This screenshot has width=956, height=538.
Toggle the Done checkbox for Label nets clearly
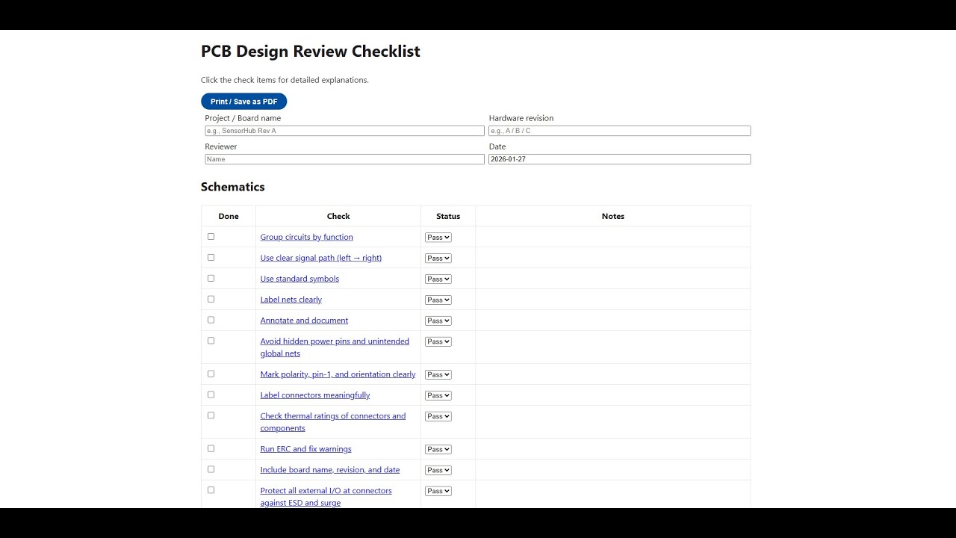click(211, 300)
